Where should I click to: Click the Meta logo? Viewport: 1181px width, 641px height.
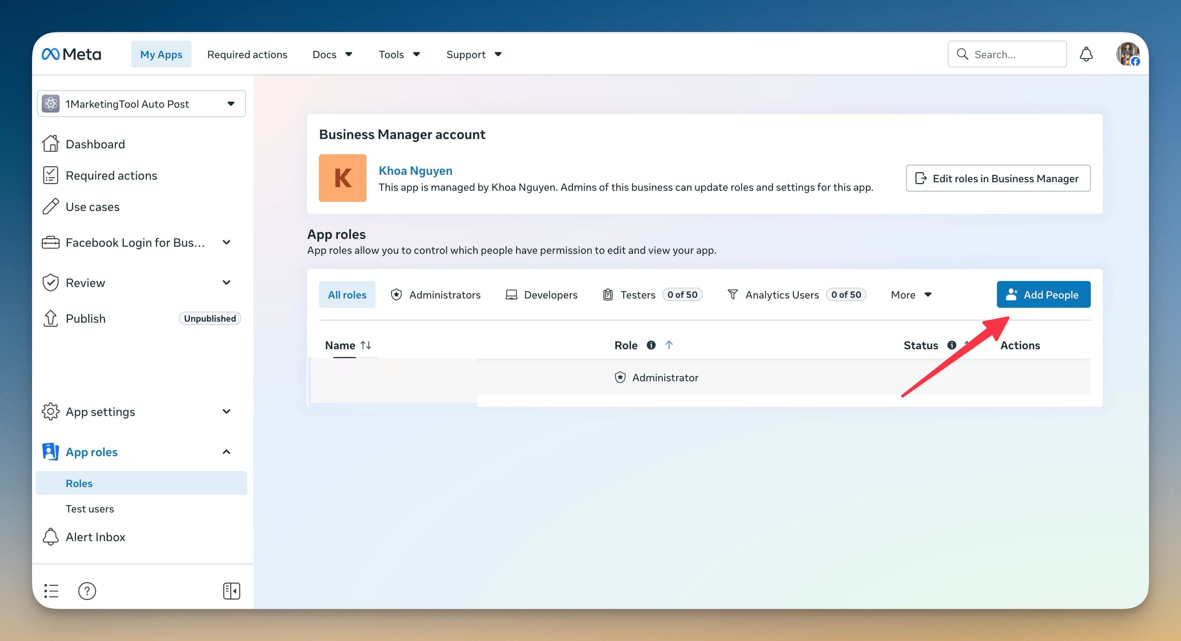click(x=72, y=54)
